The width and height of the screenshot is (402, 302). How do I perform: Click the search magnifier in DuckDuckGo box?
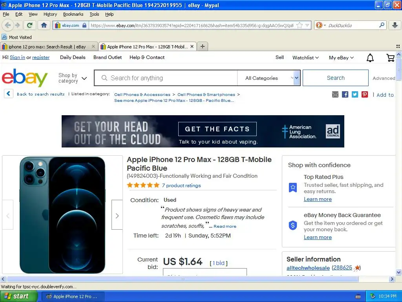(x=382, y=25)
